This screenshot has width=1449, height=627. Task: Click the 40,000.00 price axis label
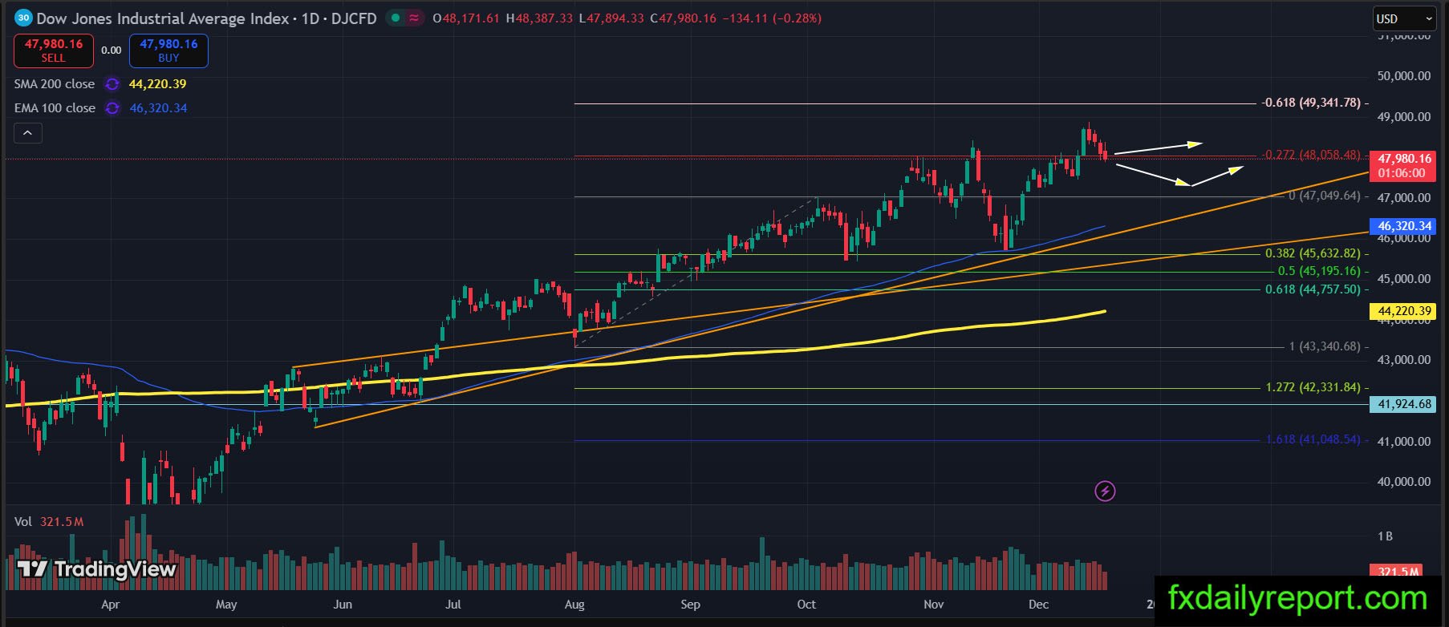point(1404,482)
